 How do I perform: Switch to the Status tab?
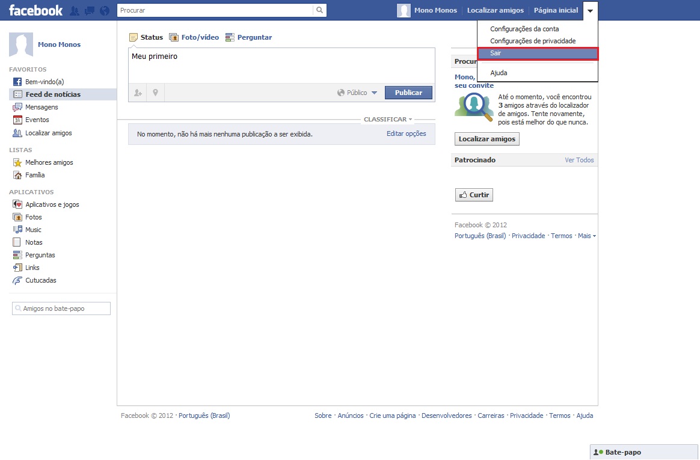coord(146,37)
